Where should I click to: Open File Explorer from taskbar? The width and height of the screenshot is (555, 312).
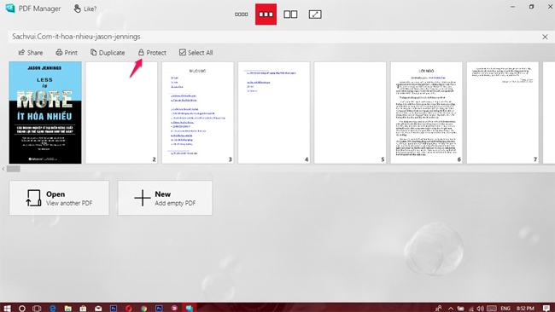point(68,308)
